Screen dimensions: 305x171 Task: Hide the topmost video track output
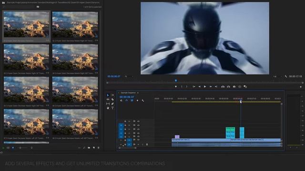pos(138,122)
